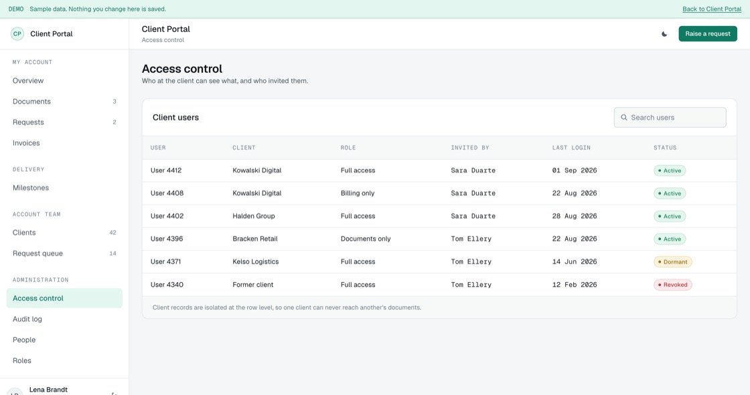Screen dimensions: 750x395
Task: Click Kelso Logistics client cell
Action: pos(255,262)
